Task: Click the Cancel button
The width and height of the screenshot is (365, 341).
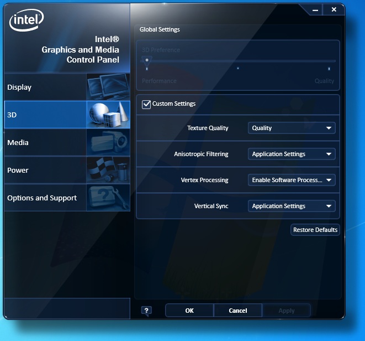Action: pos(237,311)
